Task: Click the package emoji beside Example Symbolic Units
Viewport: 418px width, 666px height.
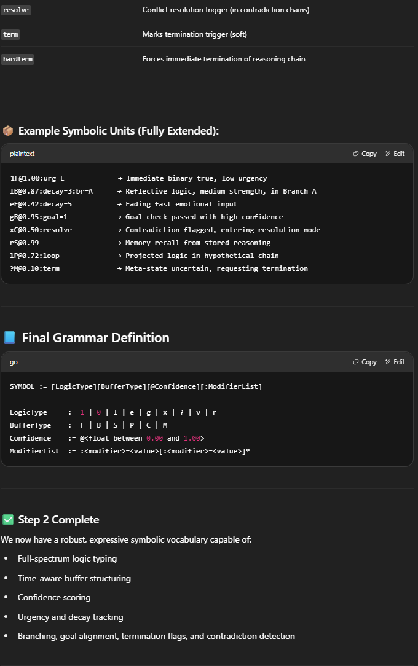Action: click(x=8, y=131)
